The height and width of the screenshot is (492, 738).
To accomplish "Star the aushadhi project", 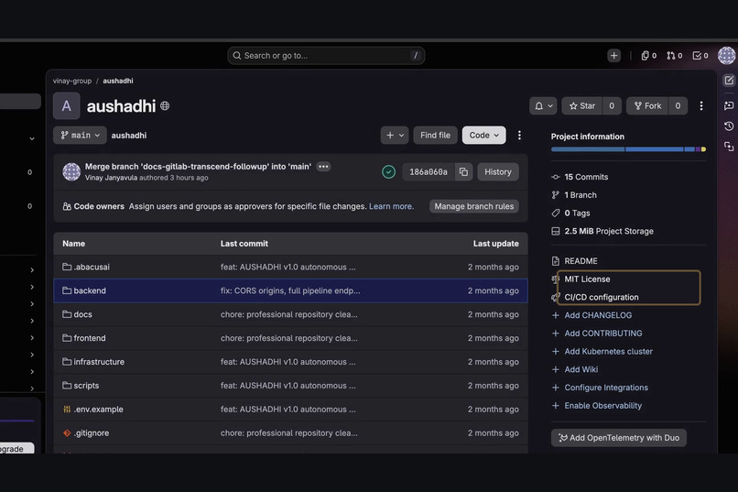I will [581, 106].
